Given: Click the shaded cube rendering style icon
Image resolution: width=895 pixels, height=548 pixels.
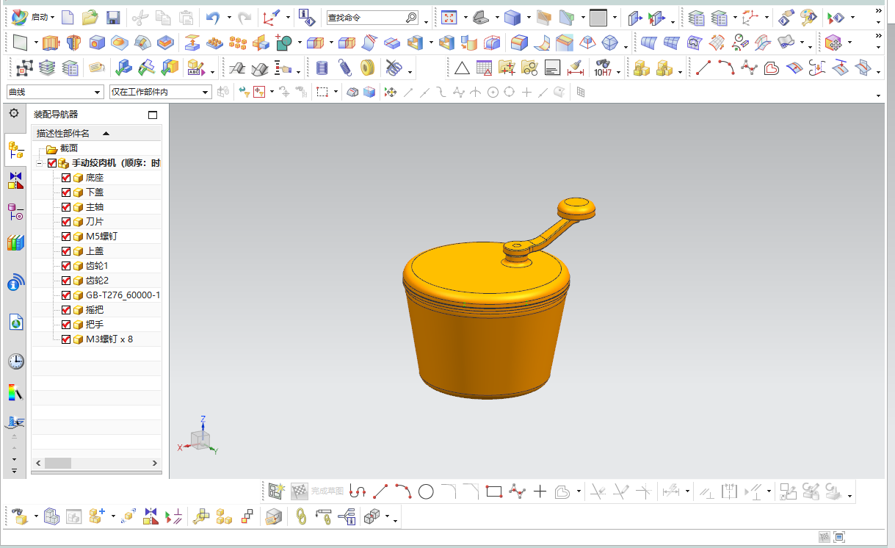Looking at the screenshot, I should (512, 17).
